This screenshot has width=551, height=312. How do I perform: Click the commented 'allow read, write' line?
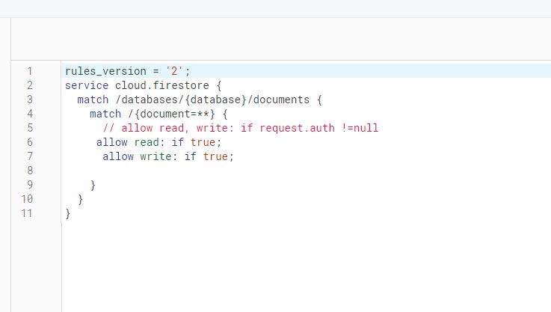coord(240,128)
